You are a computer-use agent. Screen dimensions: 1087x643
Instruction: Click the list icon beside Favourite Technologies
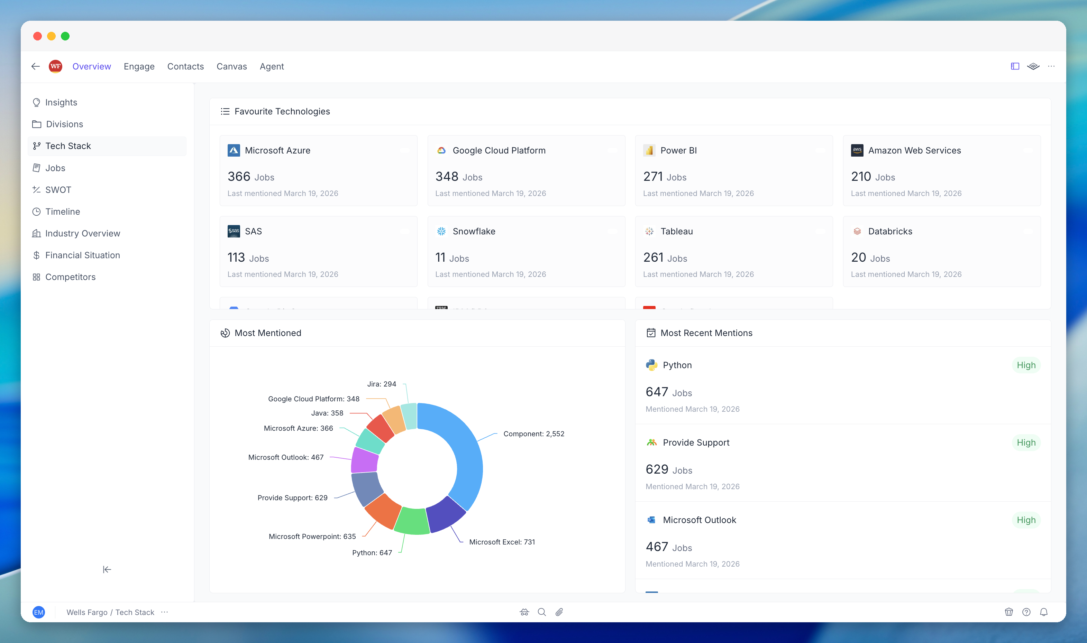click(225, 111)
